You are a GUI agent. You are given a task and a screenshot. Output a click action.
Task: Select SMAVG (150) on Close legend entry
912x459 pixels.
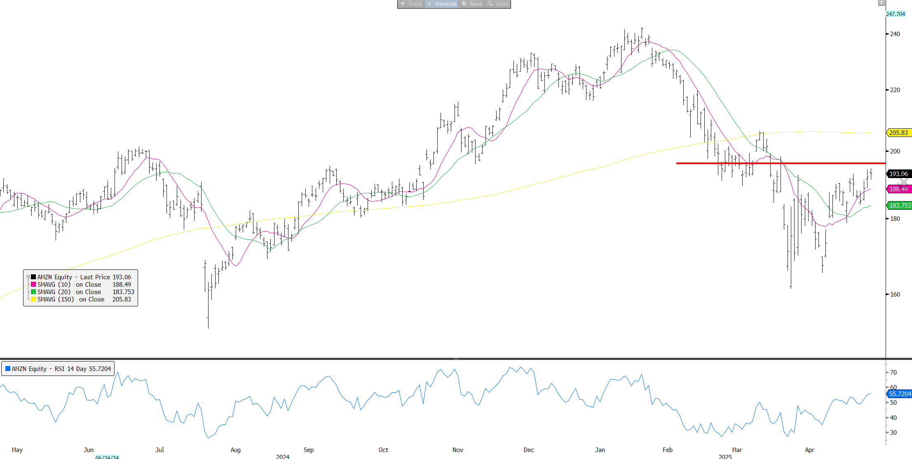pos(71,299)
